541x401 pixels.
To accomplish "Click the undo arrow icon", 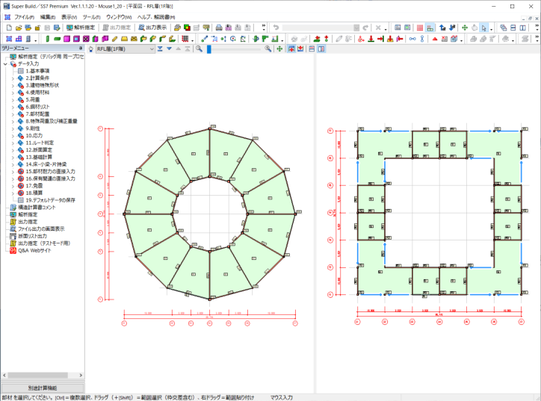I will tap(276, 28).
